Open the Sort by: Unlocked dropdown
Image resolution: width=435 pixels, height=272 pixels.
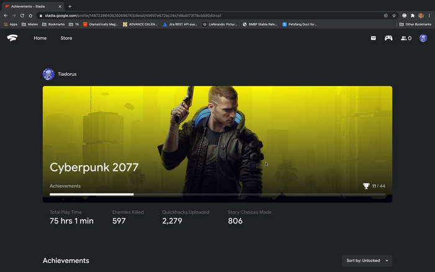(367, 261)
